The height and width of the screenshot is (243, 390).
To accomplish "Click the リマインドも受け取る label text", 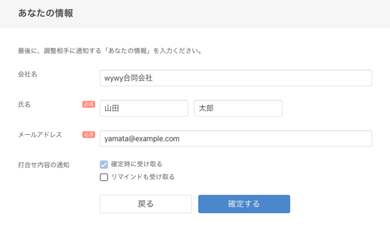I will click(x=143, y=177).
